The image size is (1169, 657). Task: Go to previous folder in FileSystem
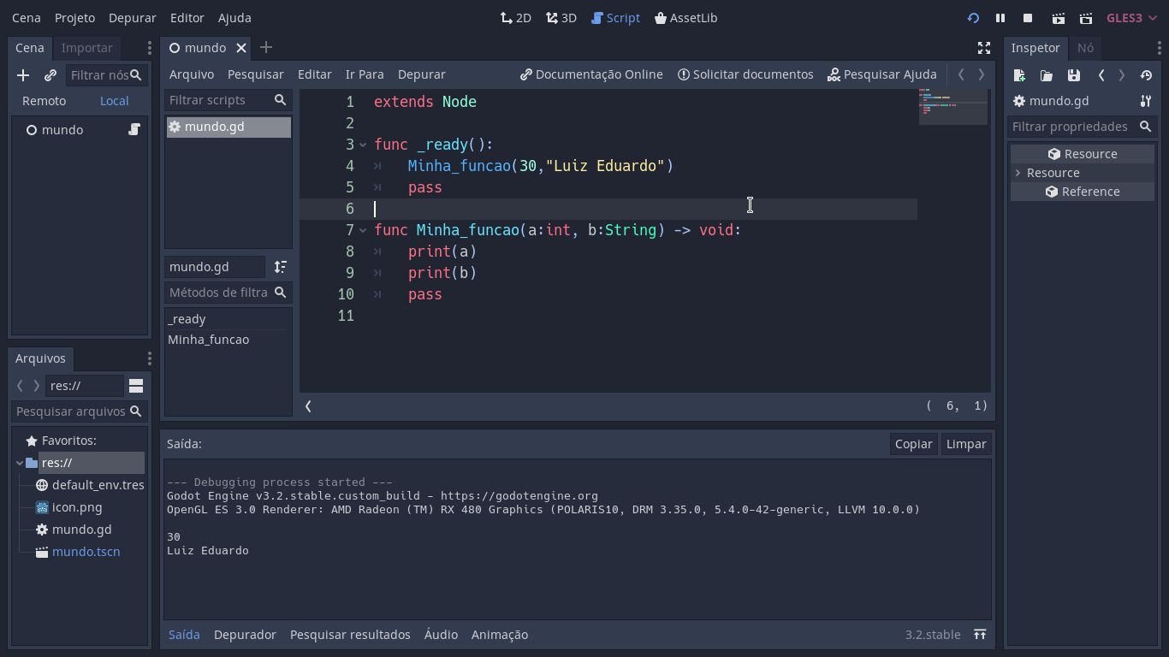[x=20, y=386]
